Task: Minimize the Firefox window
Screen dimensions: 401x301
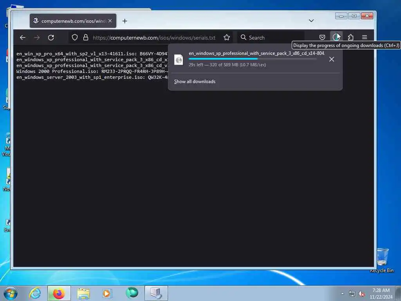Action: (341, 16)
